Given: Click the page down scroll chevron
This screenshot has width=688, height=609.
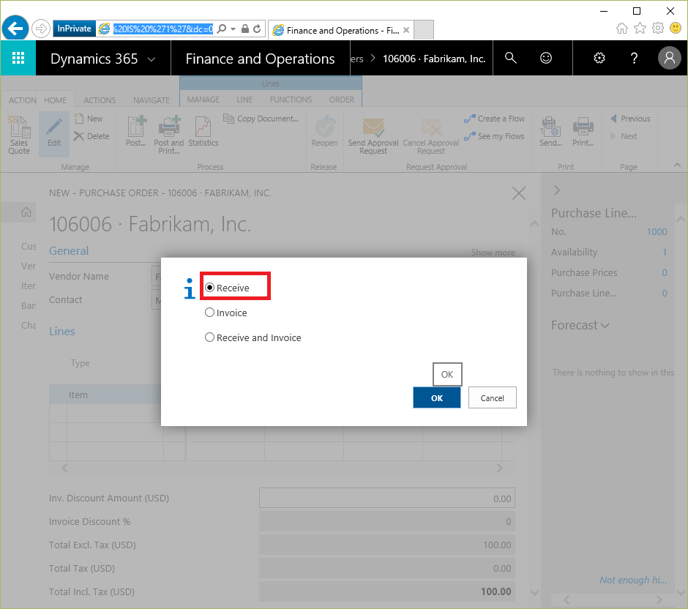Looking at the screenshot, I should pos(534,592).
